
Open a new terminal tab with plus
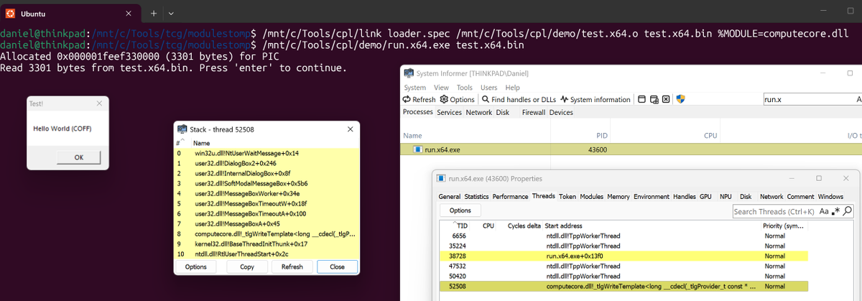[x=154, y=14]
